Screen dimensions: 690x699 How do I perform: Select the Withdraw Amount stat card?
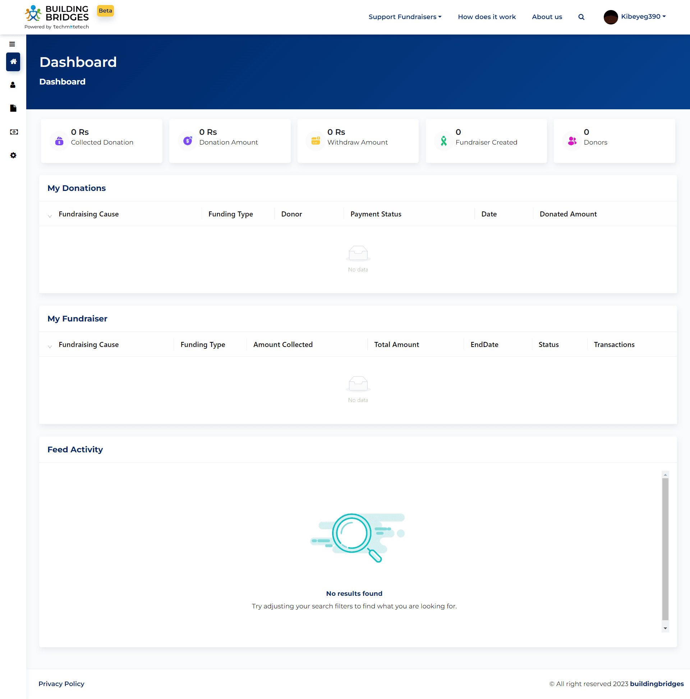(x=358, y=141)
